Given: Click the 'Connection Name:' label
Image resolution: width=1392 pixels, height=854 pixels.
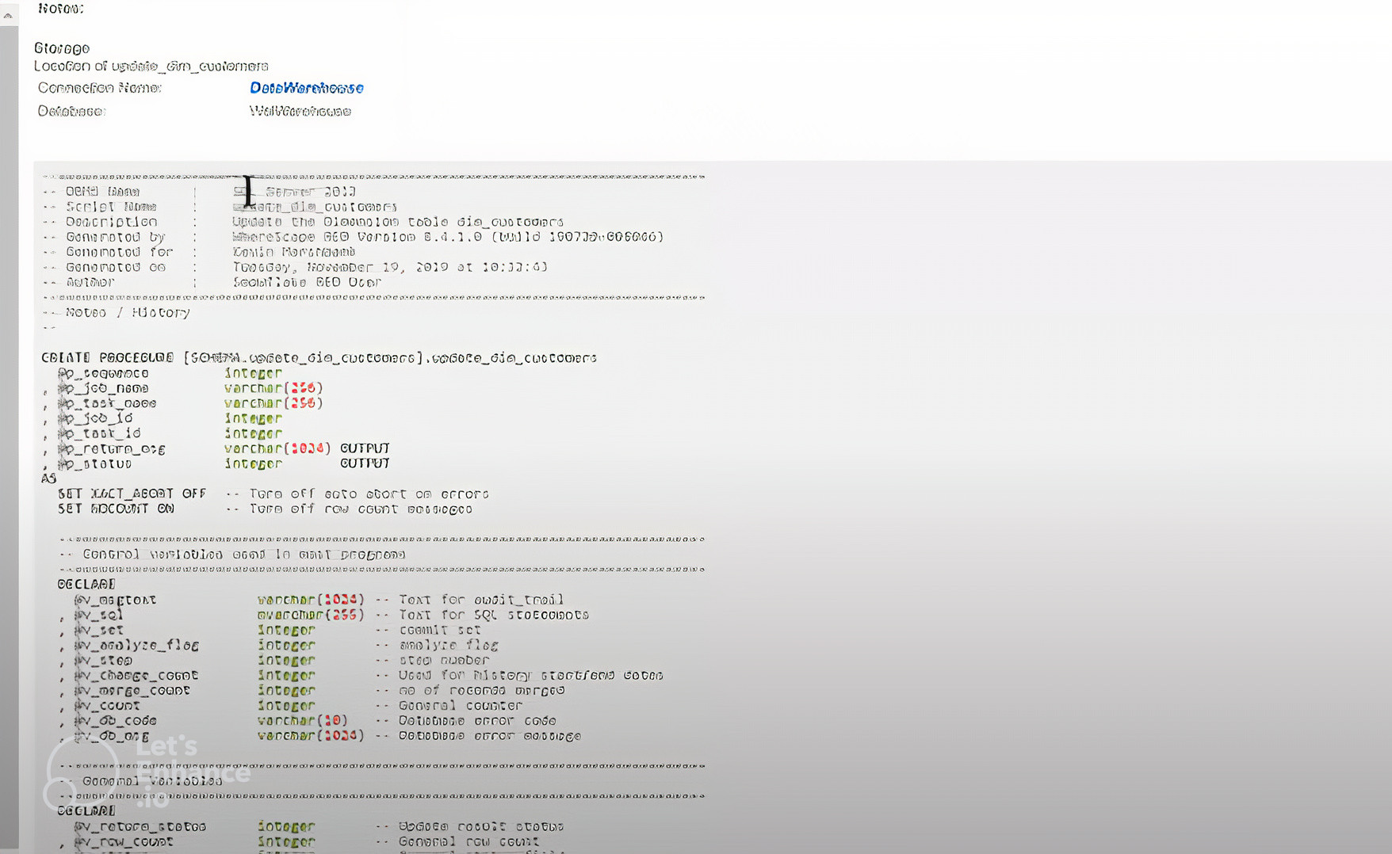Looking at the screenshot, I should point(100,88).
